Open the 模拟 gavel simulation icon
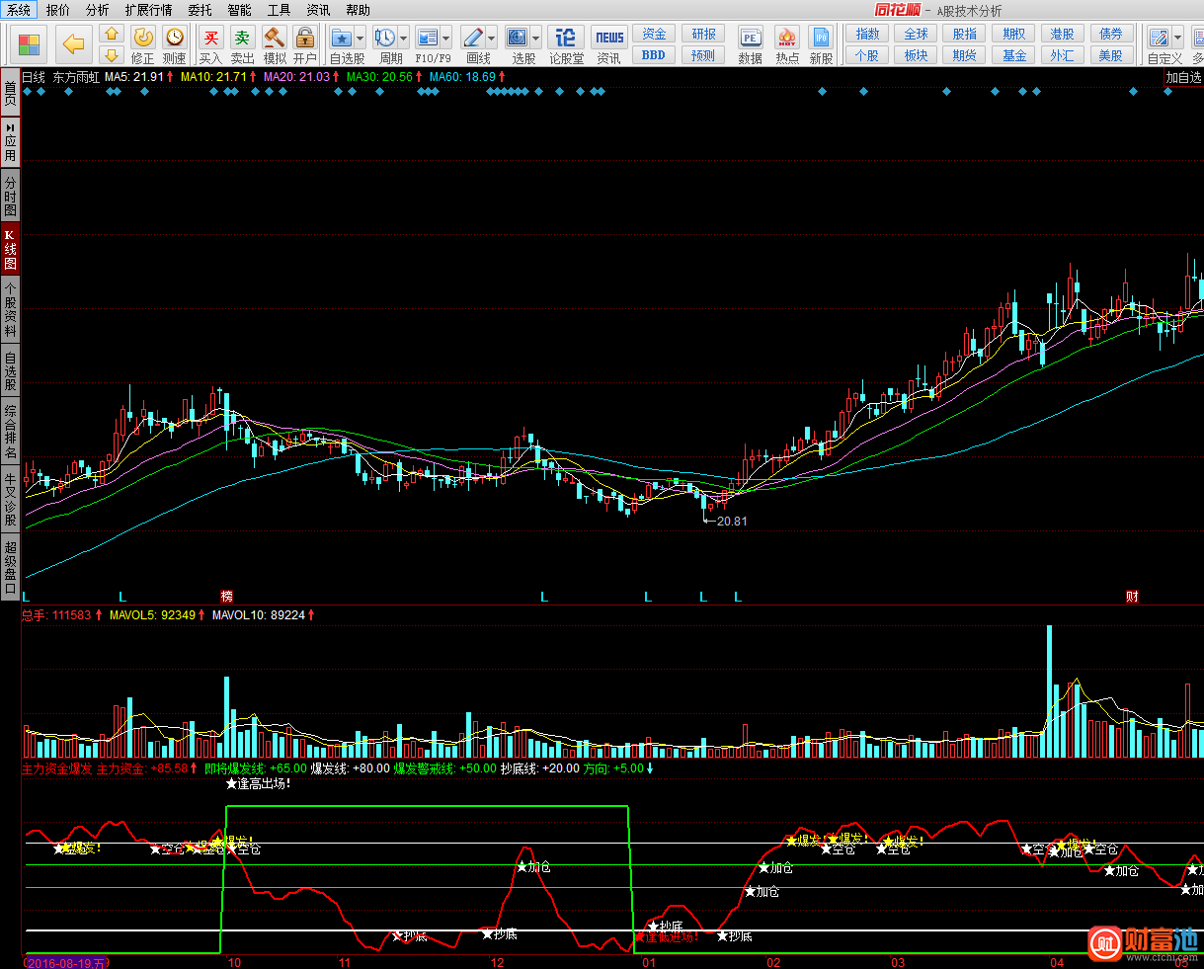Screen dimensions: 1204x969 coord(275,39)
